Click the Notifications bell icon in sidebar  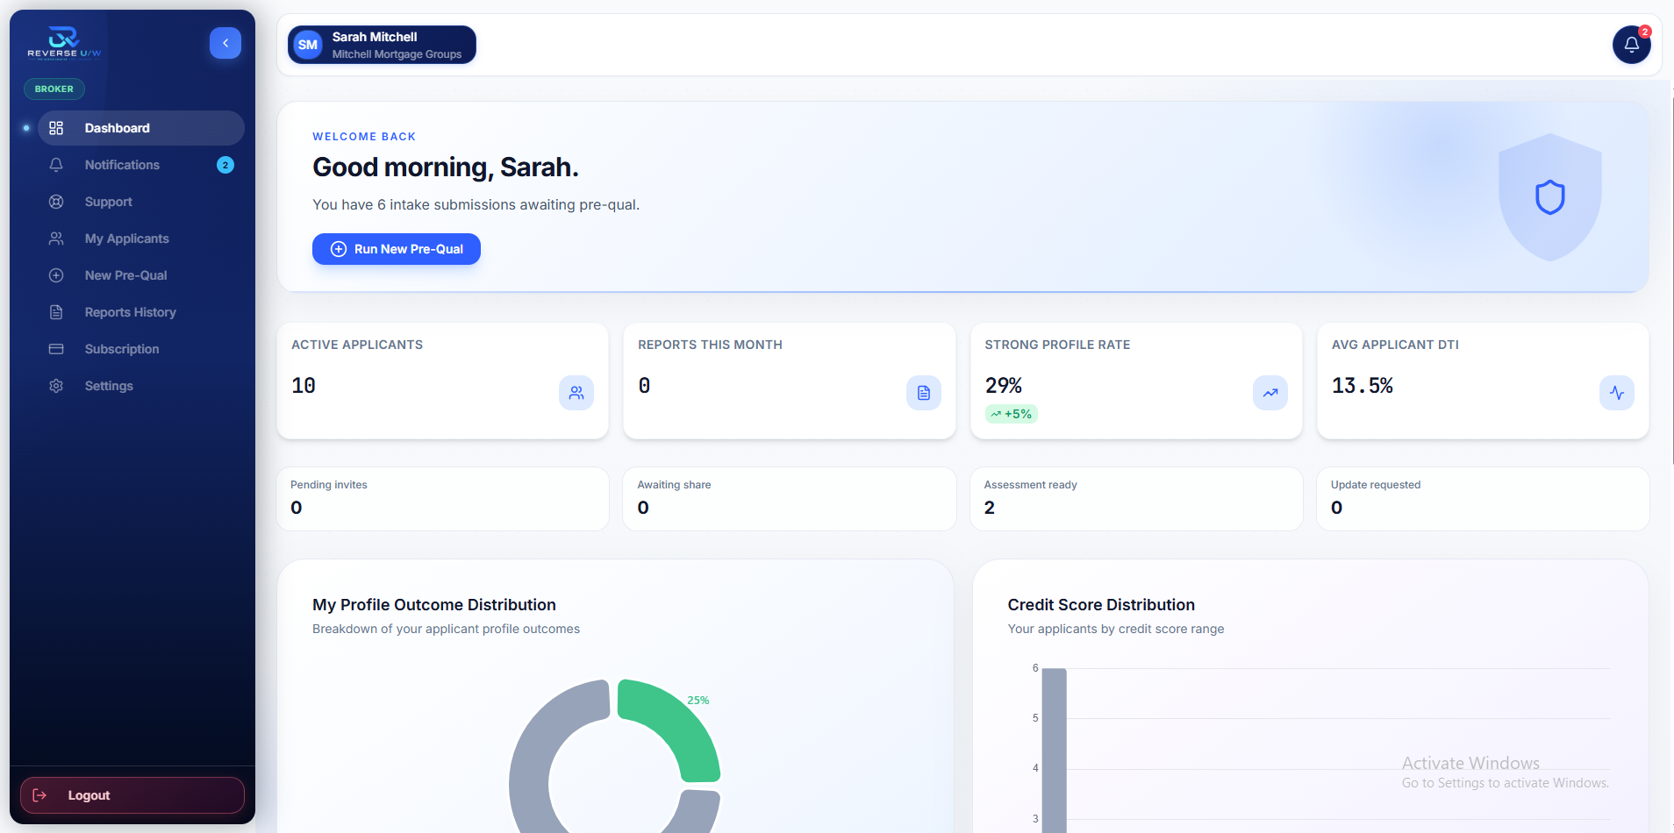(x=56, y=165)
